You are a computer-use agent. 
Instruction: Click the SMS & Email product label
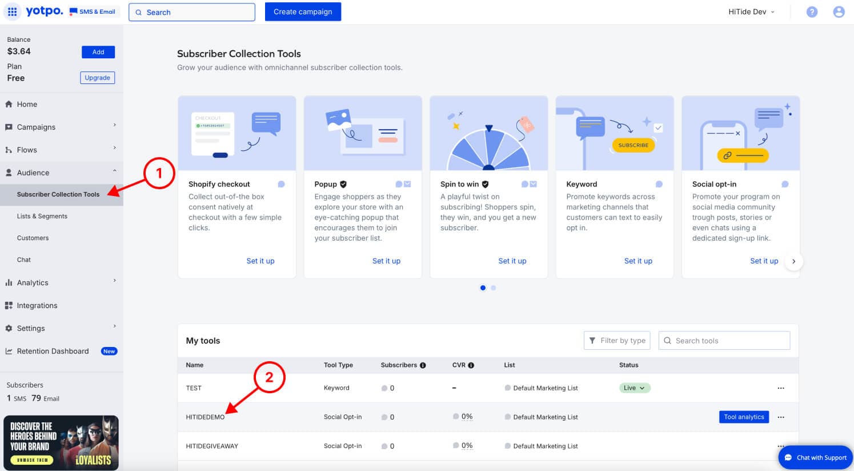tap(97, 11)
